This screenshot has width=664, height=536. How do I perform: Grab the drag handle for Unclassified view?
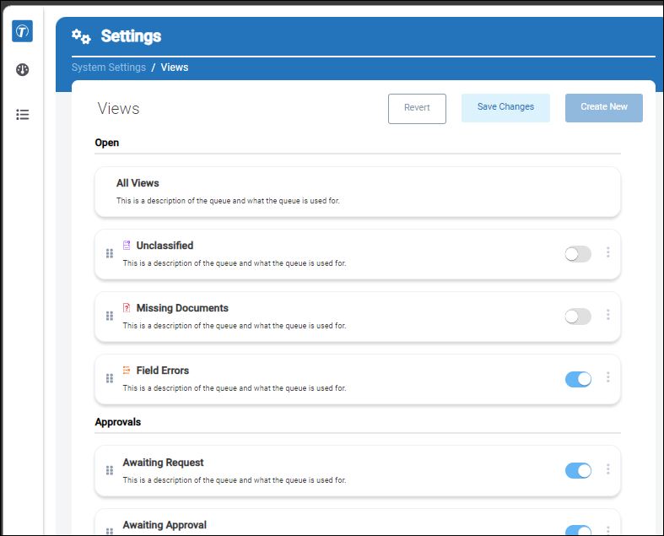coord(110,253)
